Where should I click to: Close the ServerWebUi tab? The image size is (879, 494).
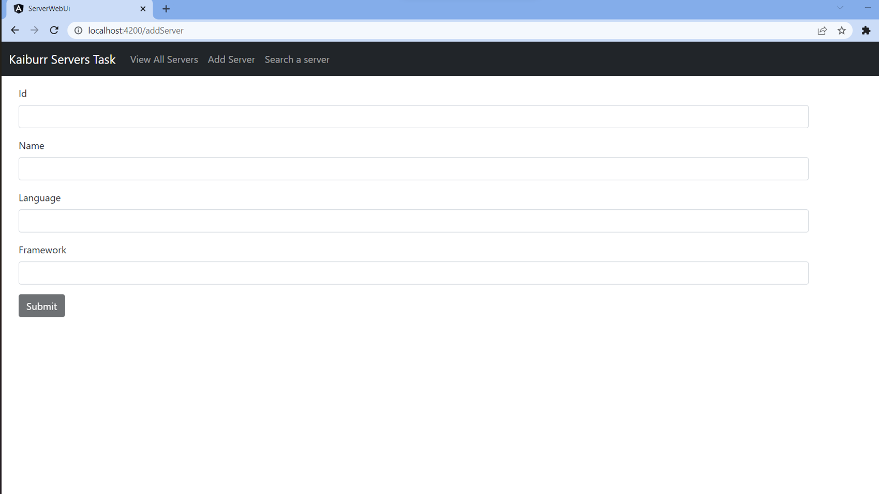[143, 9]
